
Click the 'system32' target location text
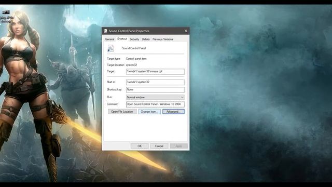(x=131, y=65)
